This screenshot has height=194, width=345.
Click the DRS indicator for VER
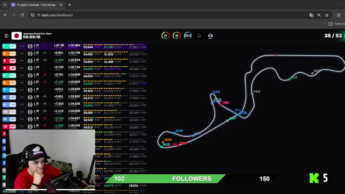coord(22,97)
